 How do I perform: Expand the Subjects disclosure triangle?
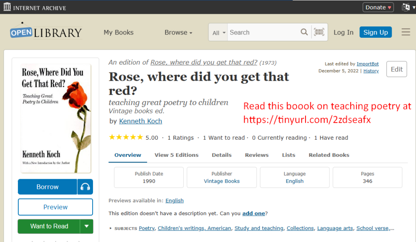pos(110,228)
